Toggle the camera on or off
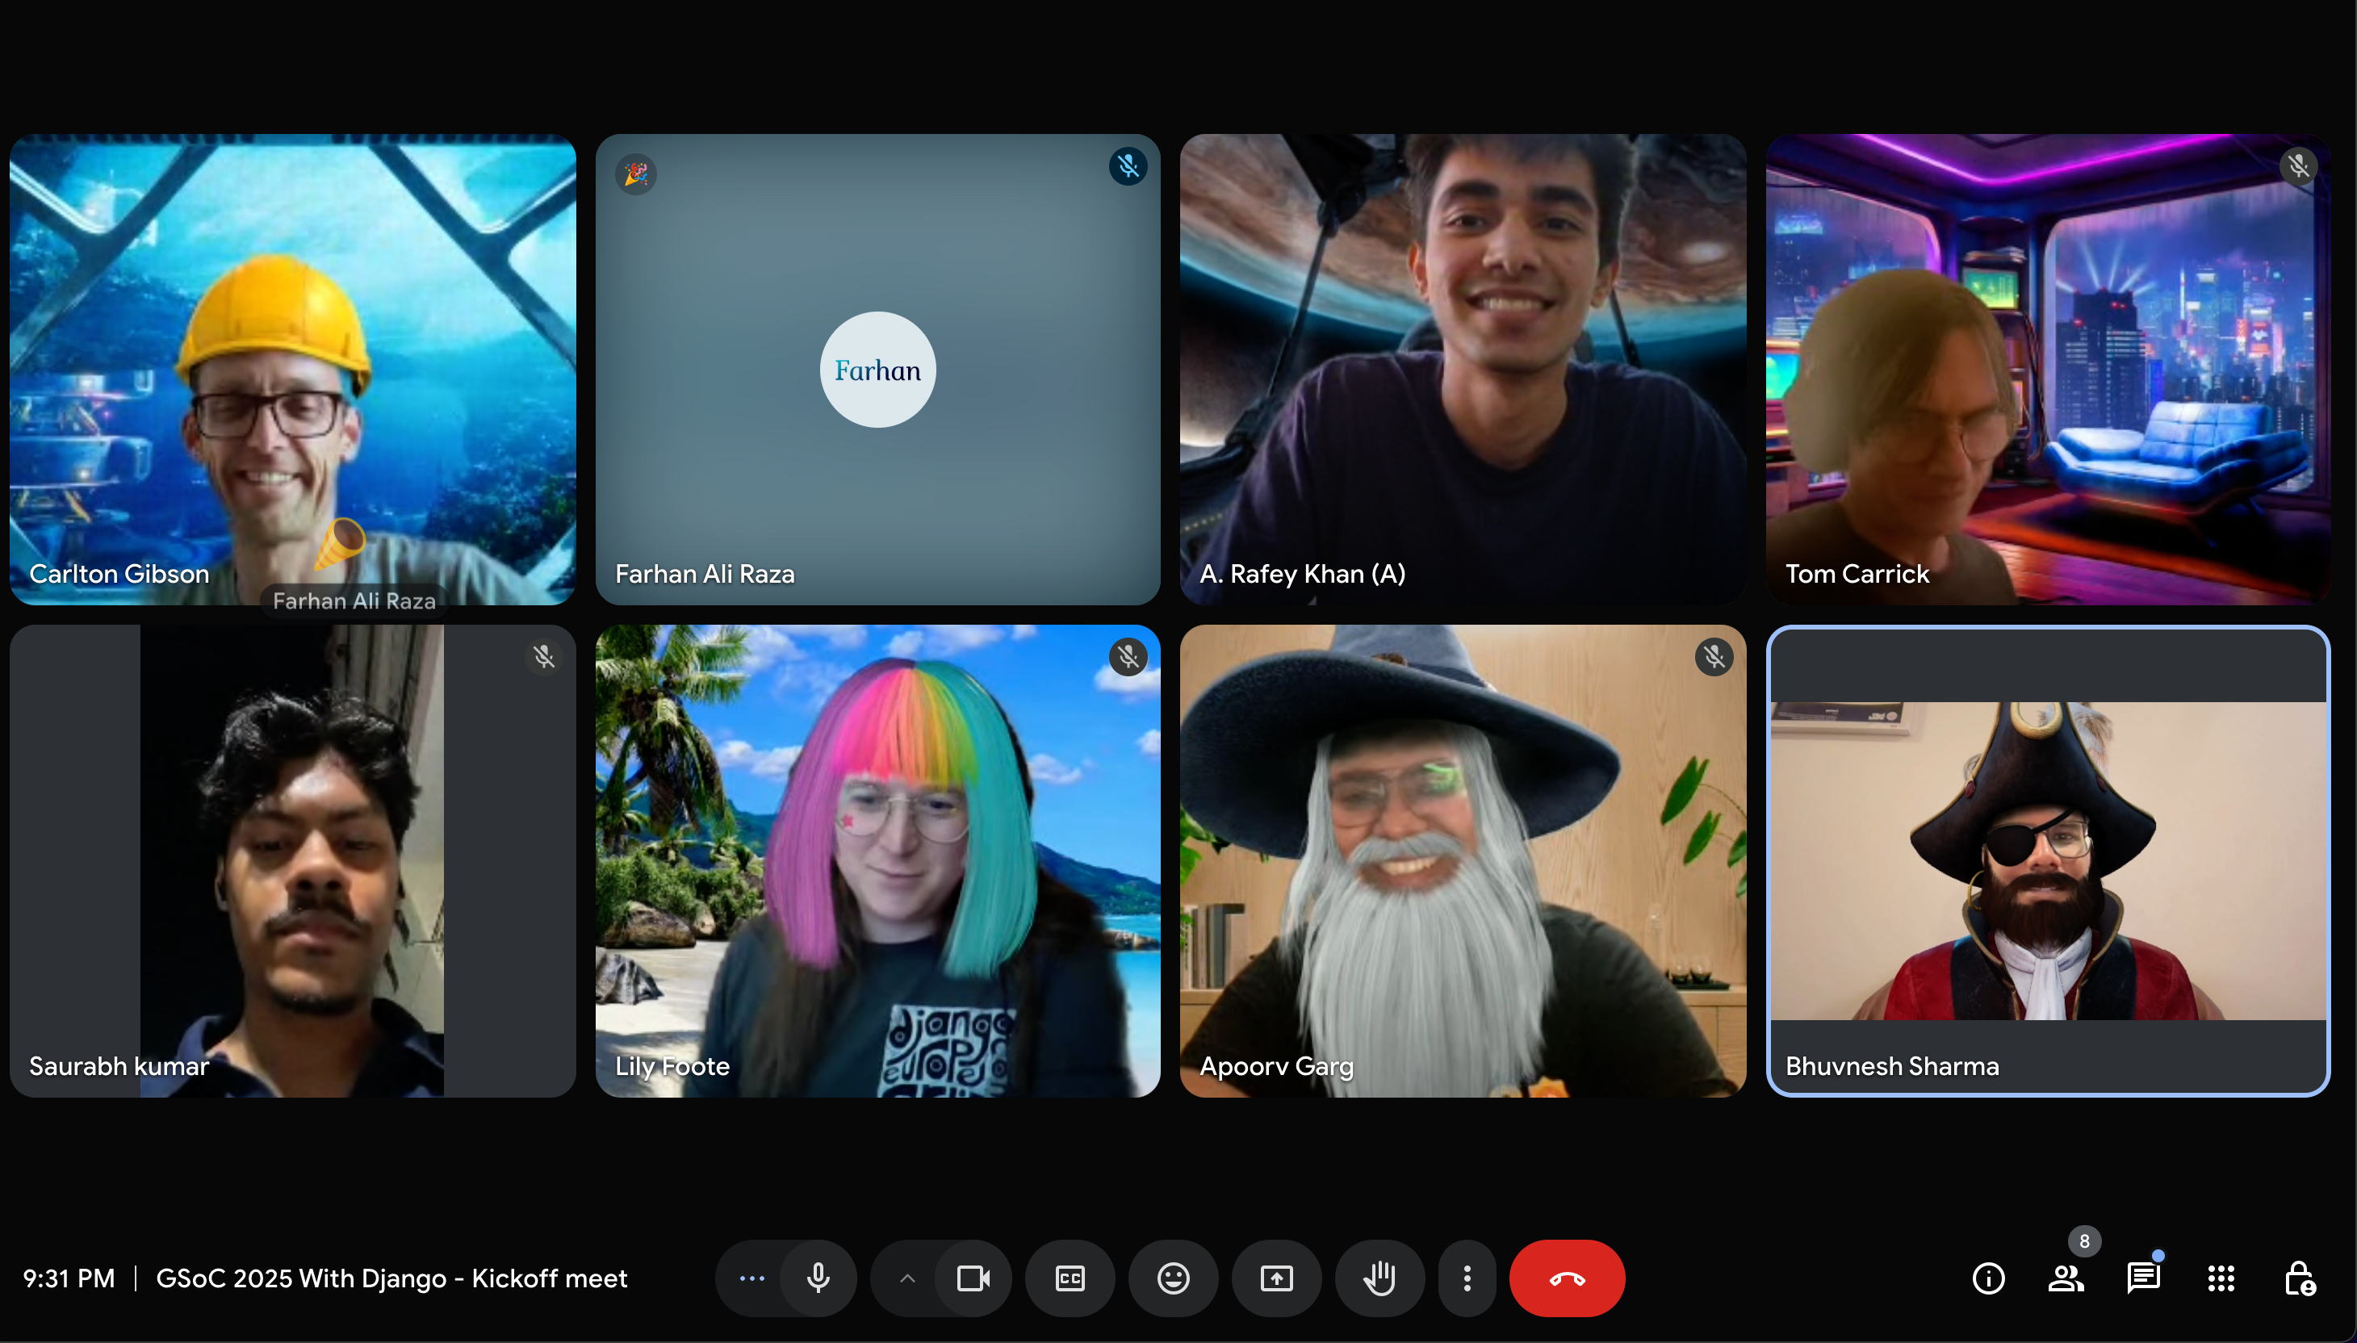This screenshot has height=1343, width=2357. tap(973, 1278)
